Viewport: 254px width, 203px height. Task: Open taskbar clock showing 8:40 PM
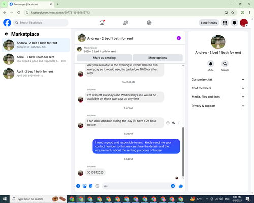tap(237, 199)
